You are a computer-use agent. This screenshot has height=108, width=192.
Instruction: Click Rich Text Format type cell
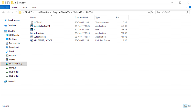click(x=103, y=40)
